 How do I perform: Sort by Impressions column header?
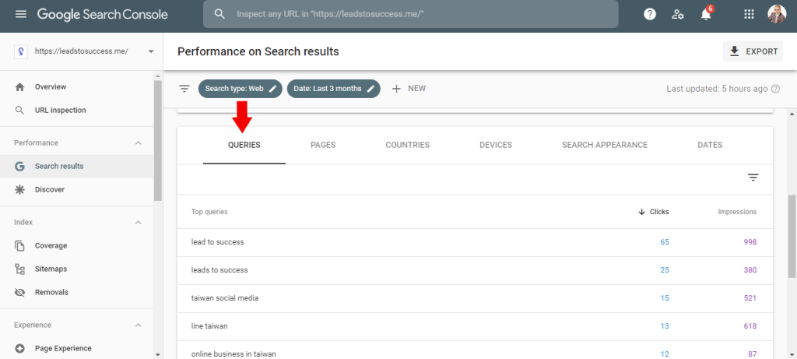pos(737,212)
